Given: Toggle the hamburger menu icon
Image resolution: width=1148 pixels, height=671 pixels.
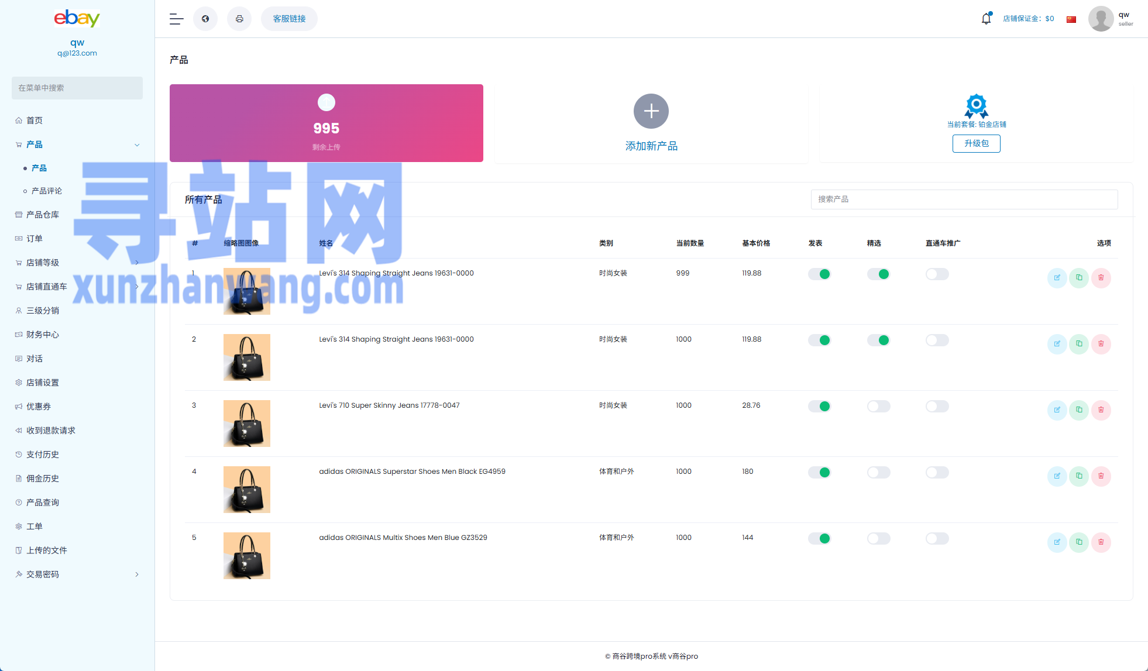Looking at the screenshot, I should (176, 19).
